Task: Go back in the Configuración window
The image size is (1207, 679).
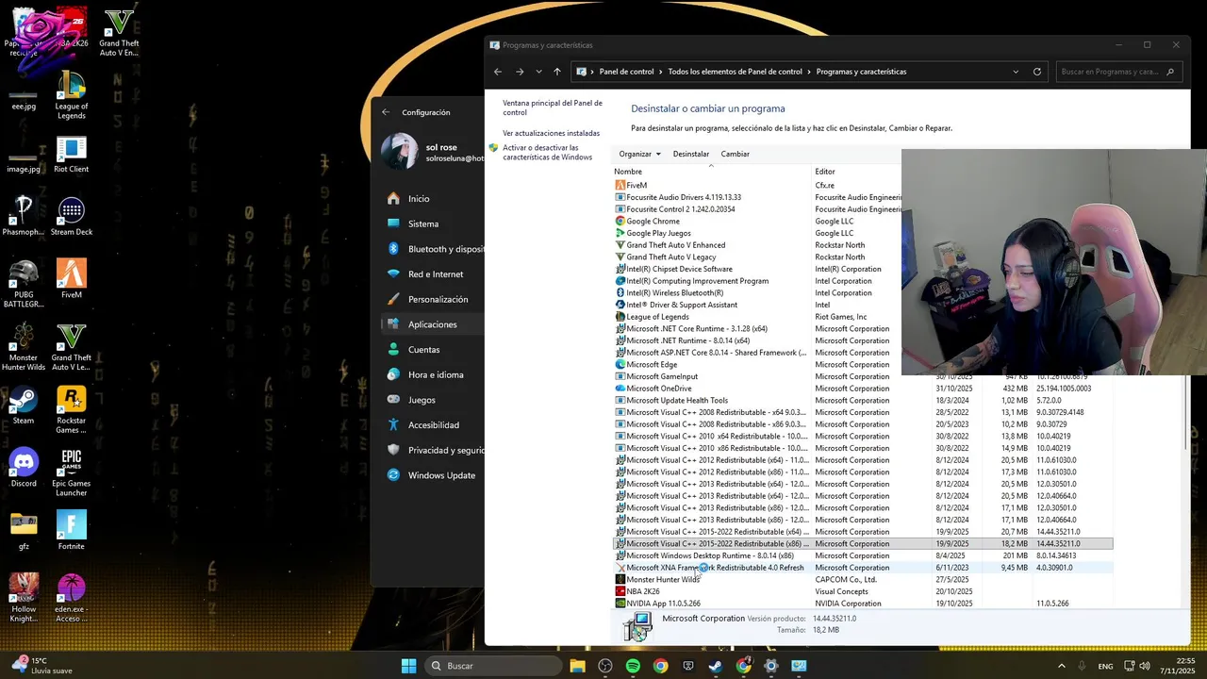Action: 386,112
